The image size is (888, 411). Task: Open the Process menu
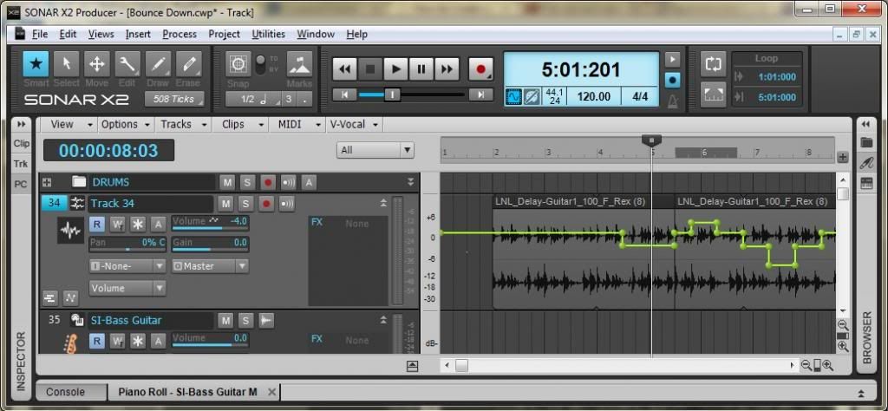click(x=180, y=34)
